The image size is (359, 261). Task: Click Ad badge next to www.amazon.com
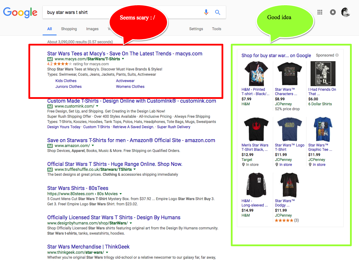(x=50, y=146)
